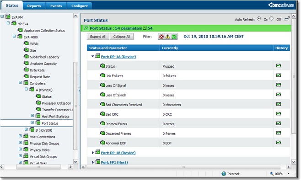This screenshot has width=301, height=181.
Task: Click the tree panel horizontal scrollbar thumb
Action: coord(38,167)
